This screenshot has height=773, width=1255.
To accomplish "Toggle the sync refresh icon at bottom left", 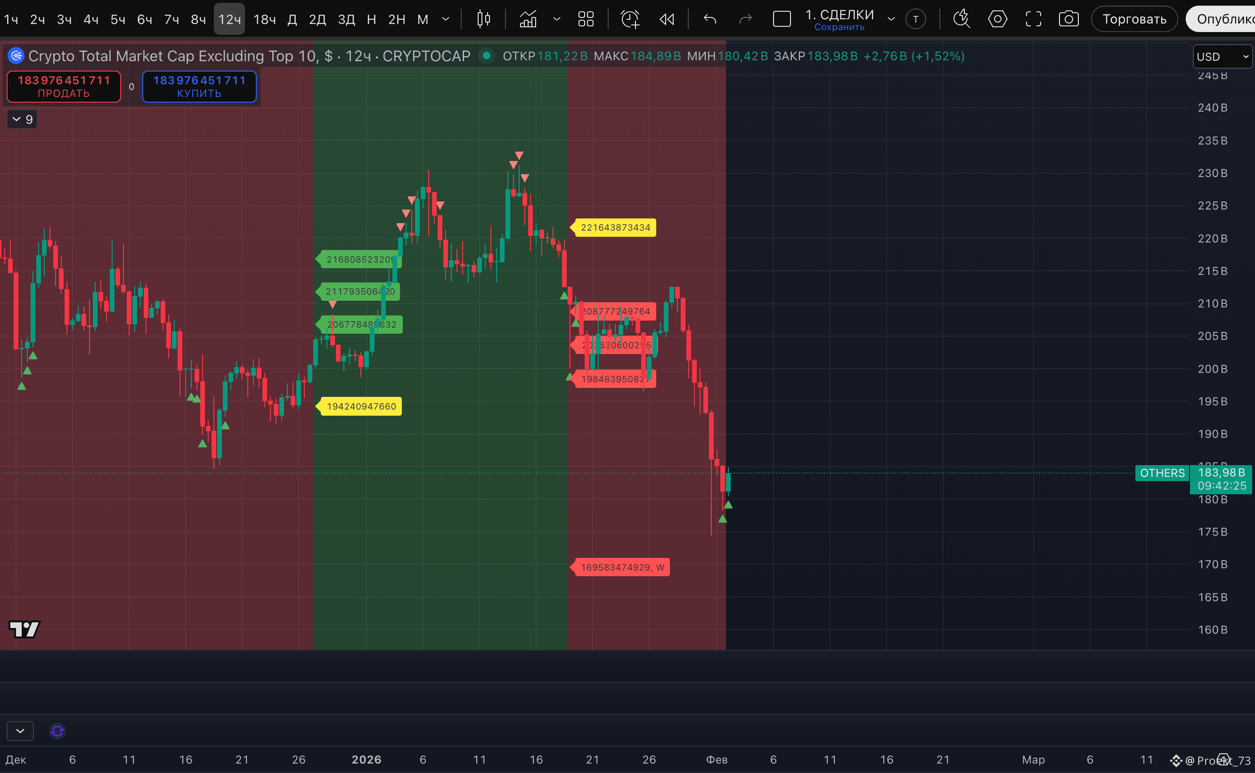I will (x=57, y=731).
